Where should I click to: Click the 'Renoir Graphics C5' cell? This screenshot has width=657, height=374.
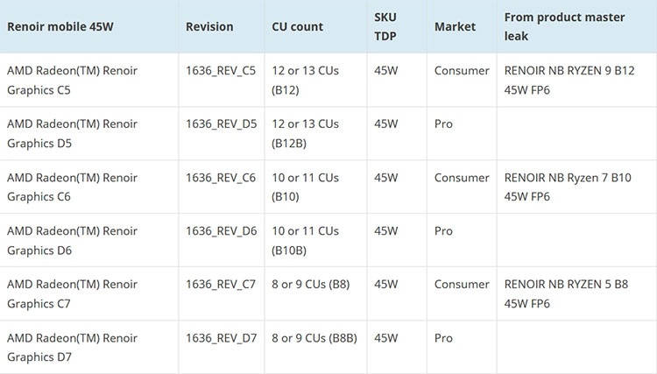coord(72,80)
